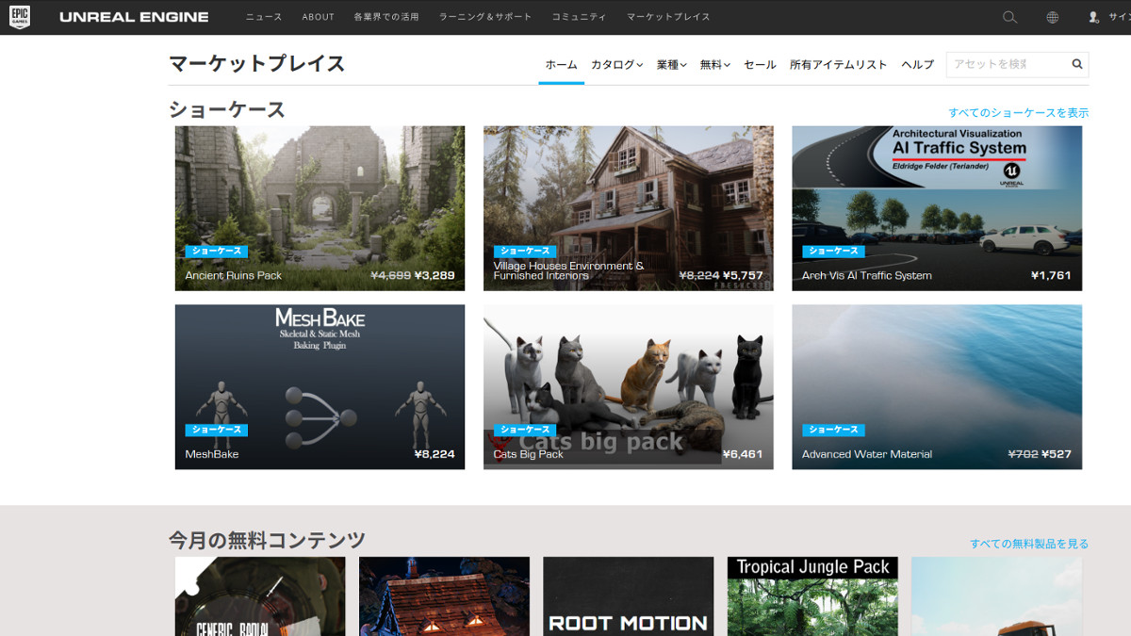The height and width of the screenshot is (636, 1131).
Task: Click ショーケース badge on Cats Big Pack
Action: tap(525, 430)
